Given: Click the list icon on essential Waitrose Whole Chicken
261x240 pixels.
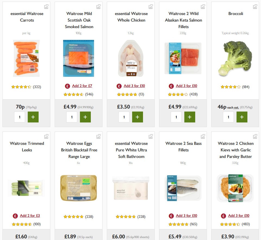Looking at the screenshot, I should 151,6.
